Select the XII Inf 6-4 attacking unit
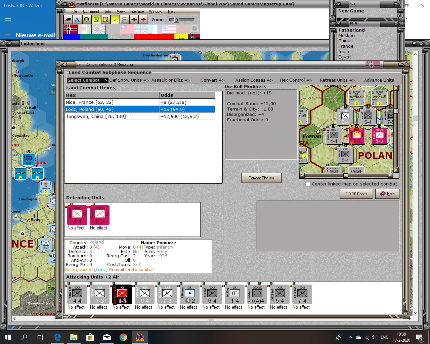Viewport: 430px width, 344px height. tap(212, 294)
